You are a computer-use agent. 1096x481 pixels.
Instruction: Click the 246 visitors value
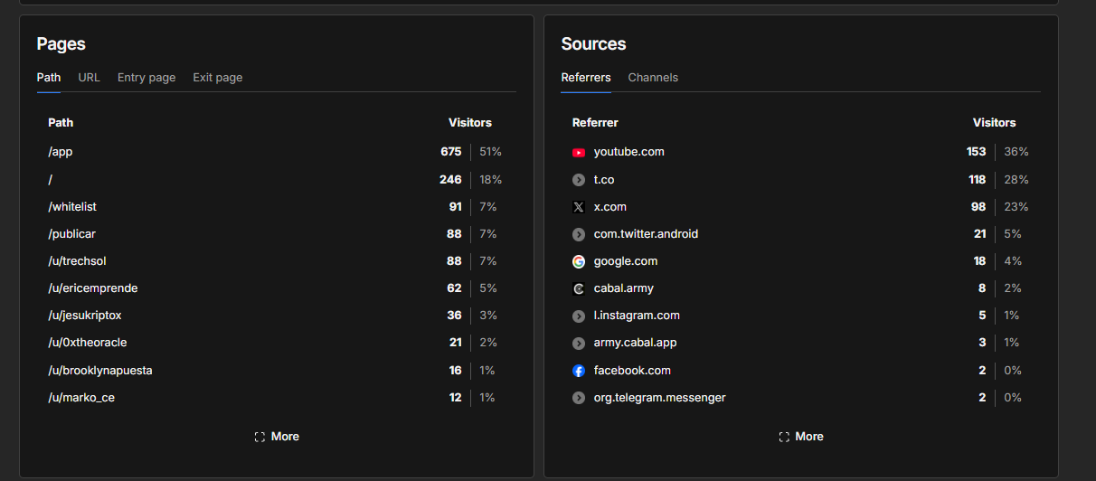(451, 180)
